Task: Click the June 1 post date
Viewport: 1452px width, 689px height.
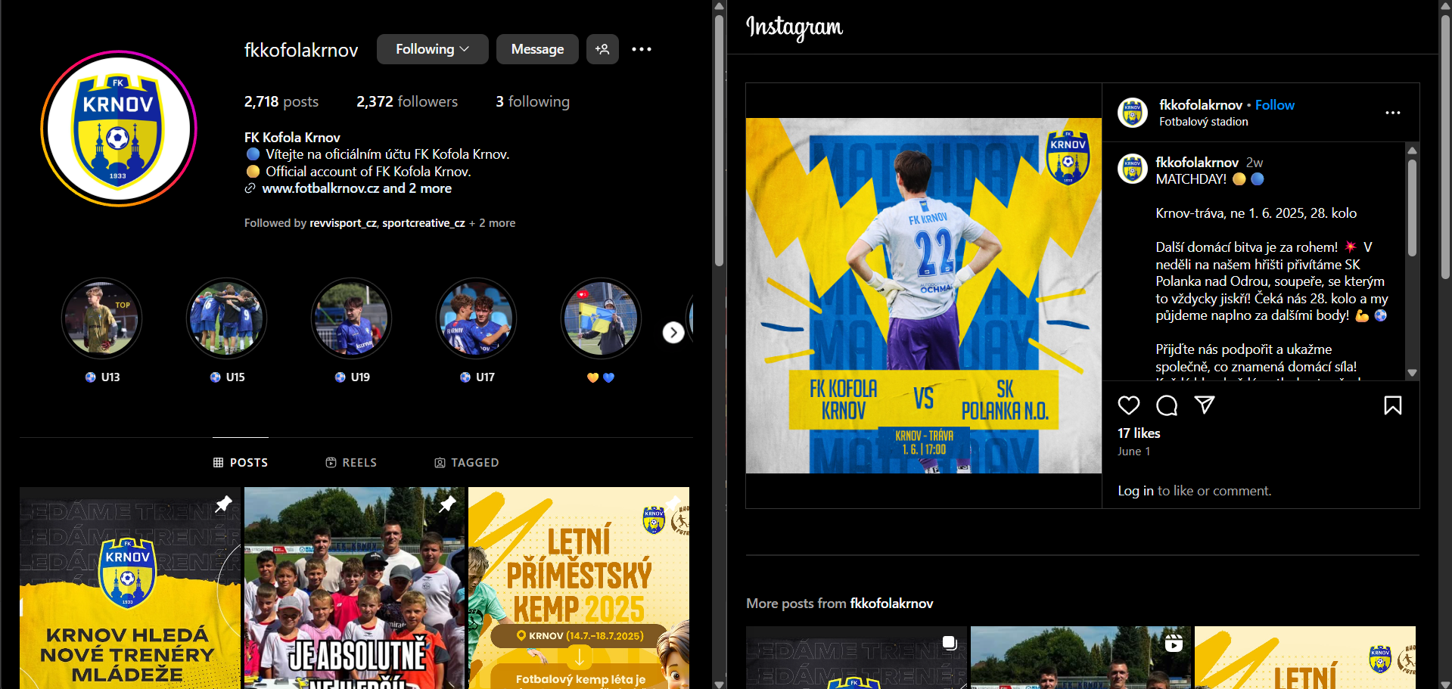Action: point(1133,452)
